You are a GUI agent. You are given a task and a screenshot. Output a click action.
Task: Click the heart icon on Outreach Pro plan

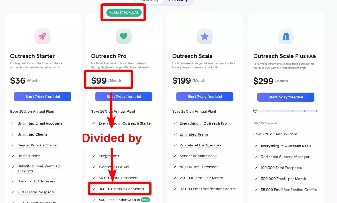(124, 36)
